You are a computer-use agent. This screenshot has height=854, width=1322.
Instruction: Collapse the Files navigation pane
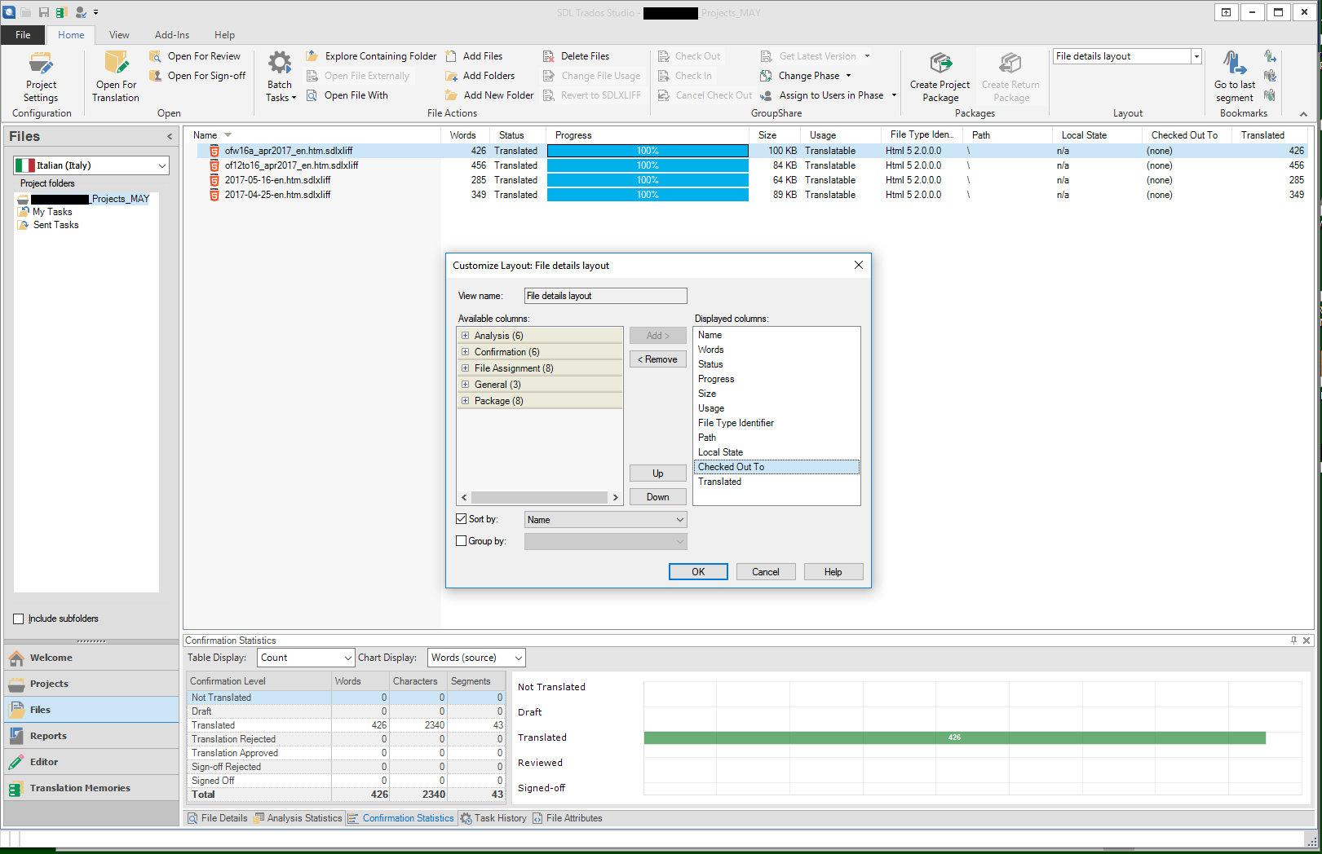pyautogui.click(x=170, y=137)
